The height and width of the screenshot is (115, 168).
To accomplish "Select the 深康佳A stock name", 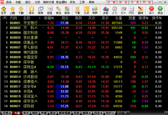I will coord(31,82).
